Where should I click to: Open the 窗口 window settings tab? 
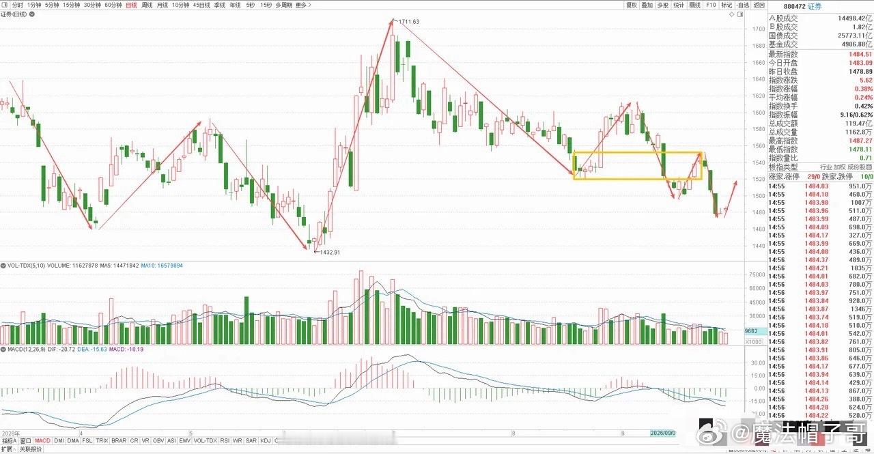(26, 440)
